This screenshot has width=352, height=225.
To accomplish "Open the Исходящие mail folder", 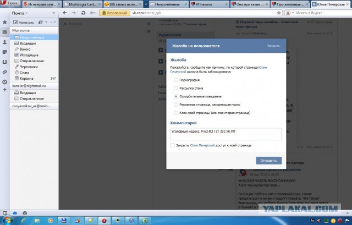I will (34, 55).
